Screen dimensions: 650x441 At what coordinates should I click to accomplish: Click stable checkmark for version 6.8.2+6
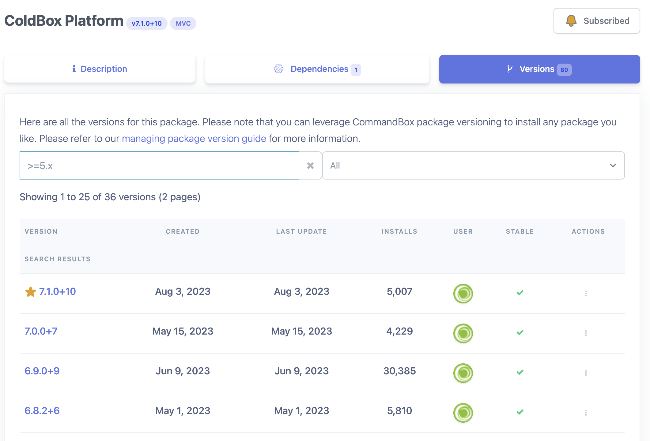pos(520,412)
